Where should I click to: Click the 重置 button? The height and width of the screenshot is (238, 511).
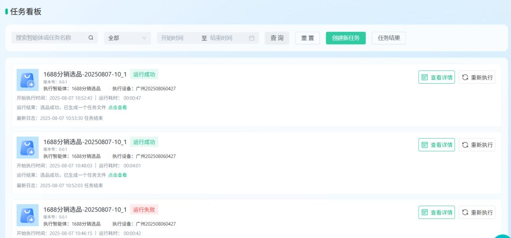pos(308,38)
